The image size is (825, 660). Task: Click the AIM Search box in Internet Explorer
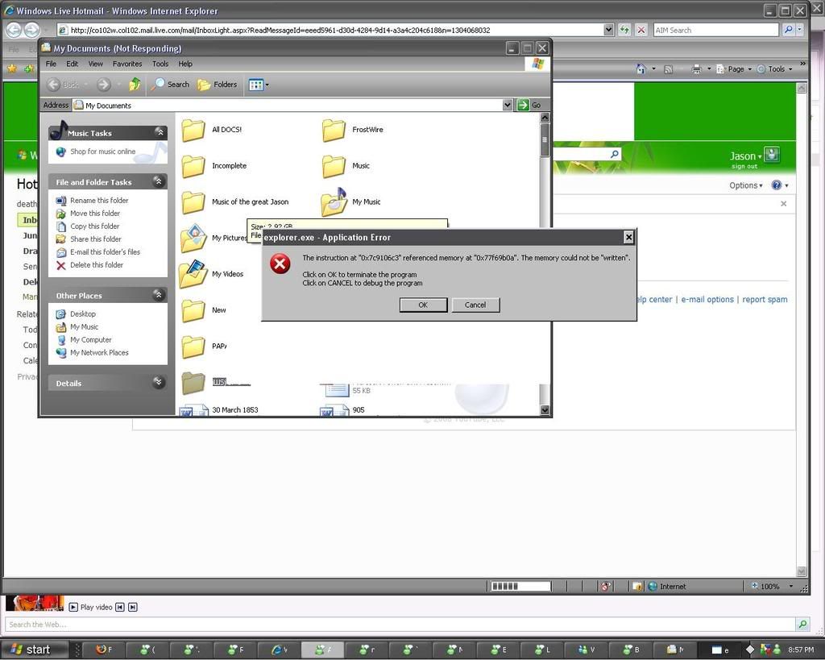(x=715, y=30)
